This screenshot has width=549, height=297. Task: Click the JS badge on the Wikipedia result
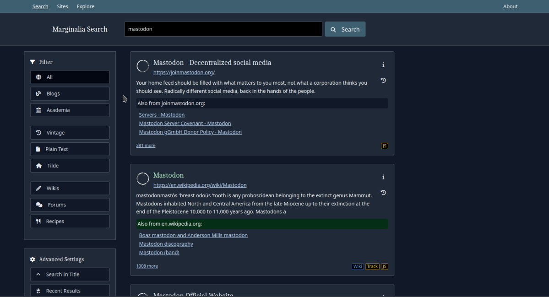click(x=385, y=266)
